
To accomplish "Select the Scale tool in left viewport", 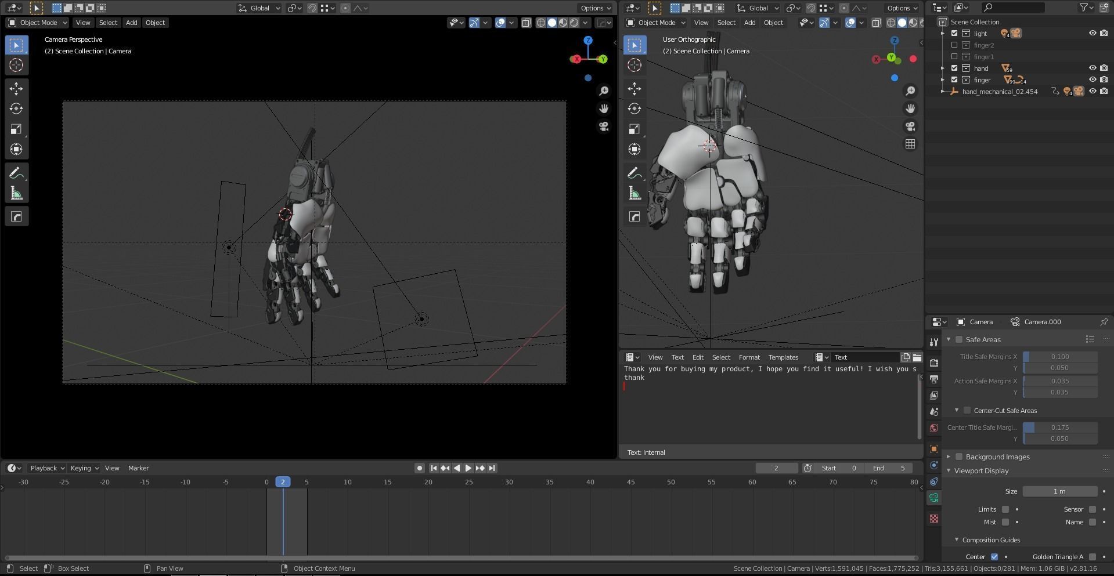I will click(16, 129).
